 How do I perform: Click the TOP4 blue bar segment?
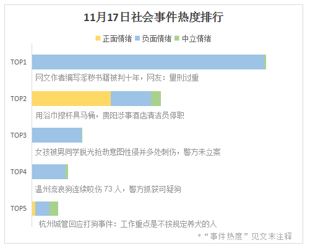[49, 172]
